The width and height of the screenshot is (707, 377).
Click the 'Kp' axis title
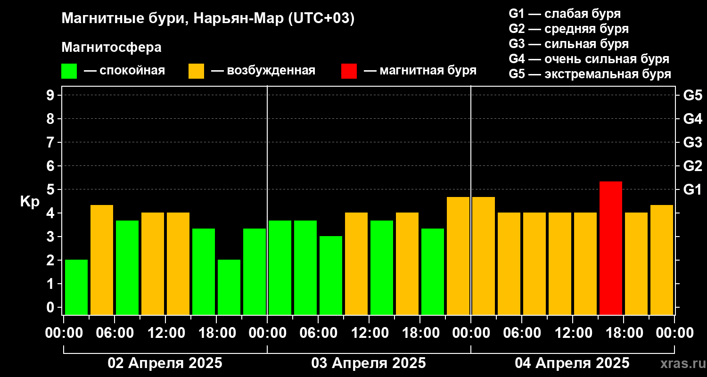point(30,202)
